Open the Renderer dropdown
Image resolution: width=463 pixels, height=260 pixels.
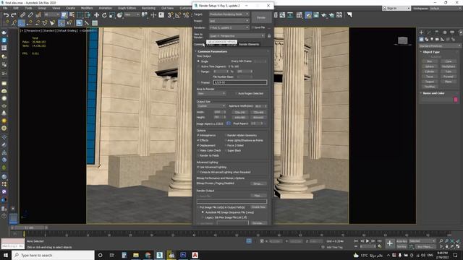tap(229, 27)
